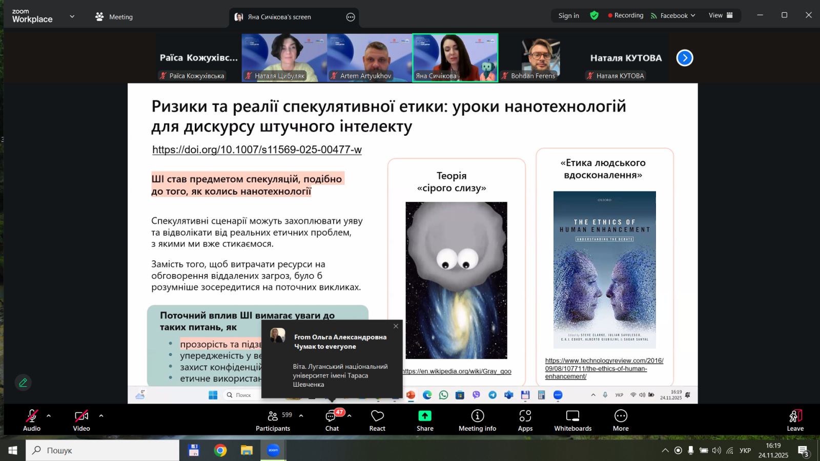The width and height of the screenshot is (820, 461).
Task: Open Meeting info
Action: (477, 420)
